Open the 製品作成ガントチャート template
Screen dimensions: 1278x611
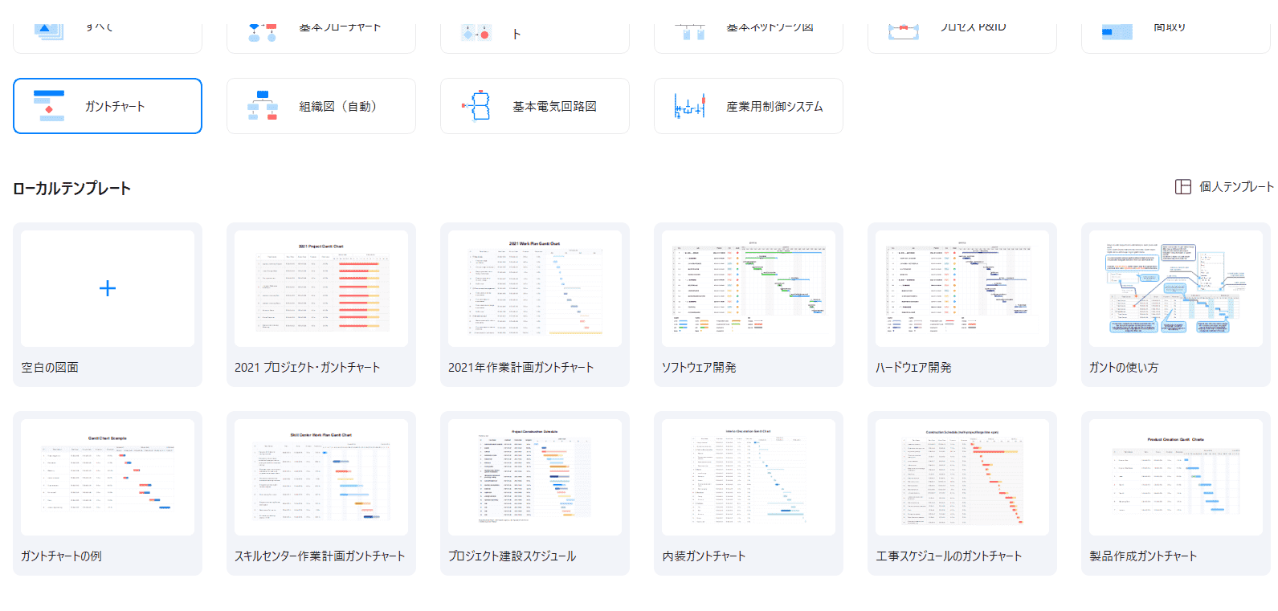tap(1176, 477)
